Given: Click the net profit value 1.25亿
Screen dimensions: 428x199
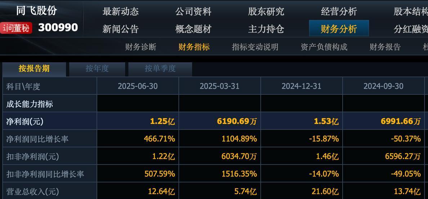Looking at the screenshot, I should coord(162,121).
